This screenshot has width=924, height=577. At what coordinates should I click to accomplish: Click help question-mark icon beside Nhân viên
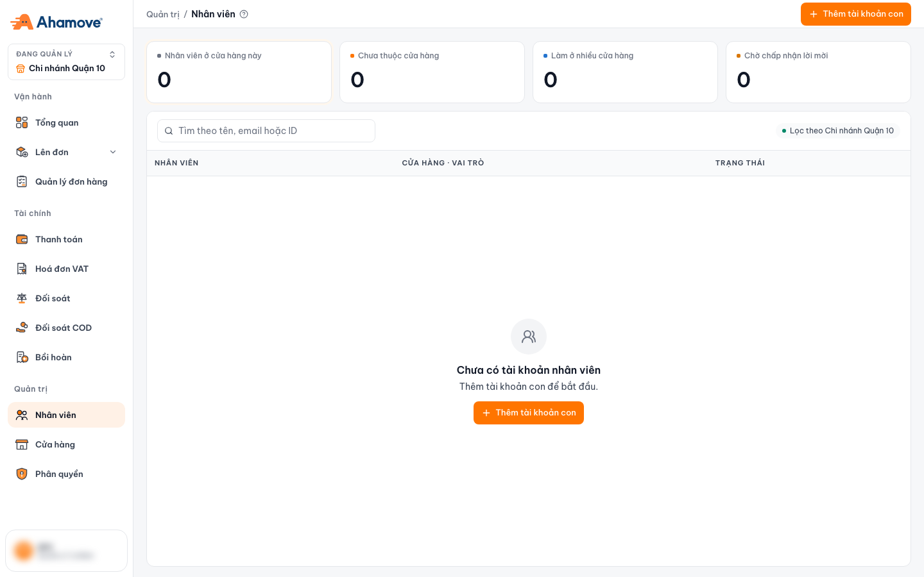[244, 14]
